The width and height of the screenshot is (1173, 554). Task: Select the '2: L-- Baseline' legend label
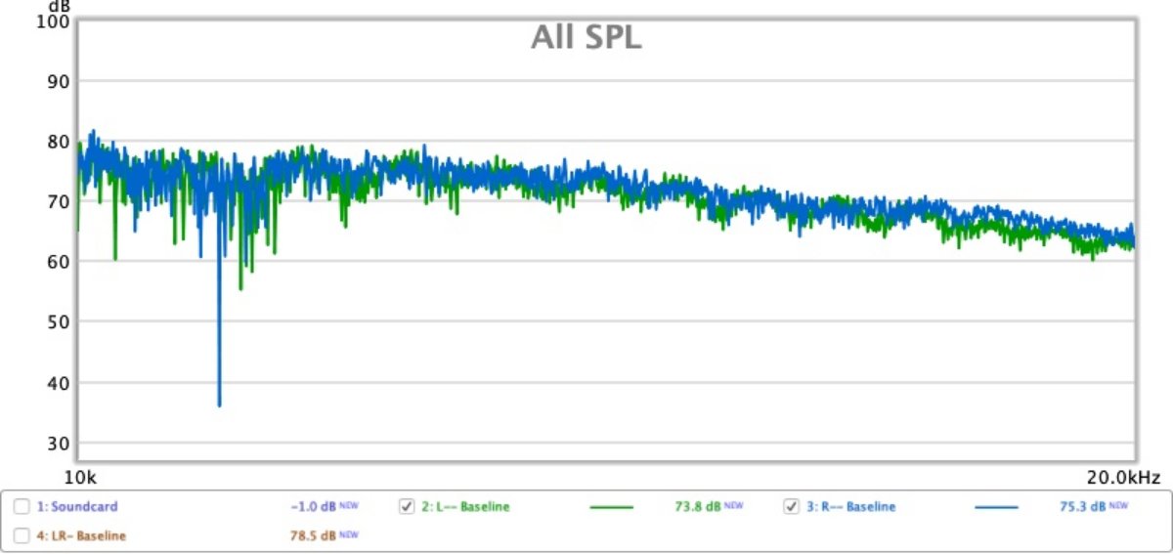pyautogui.click(x=465, y=507)
